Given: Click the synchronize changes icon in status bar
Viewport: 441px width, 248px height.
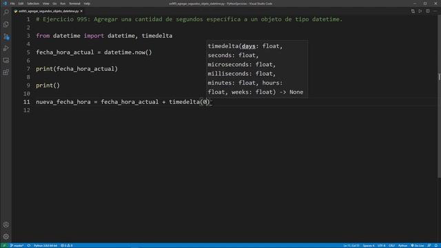Looking at the screenshot, I should (29, 245).
